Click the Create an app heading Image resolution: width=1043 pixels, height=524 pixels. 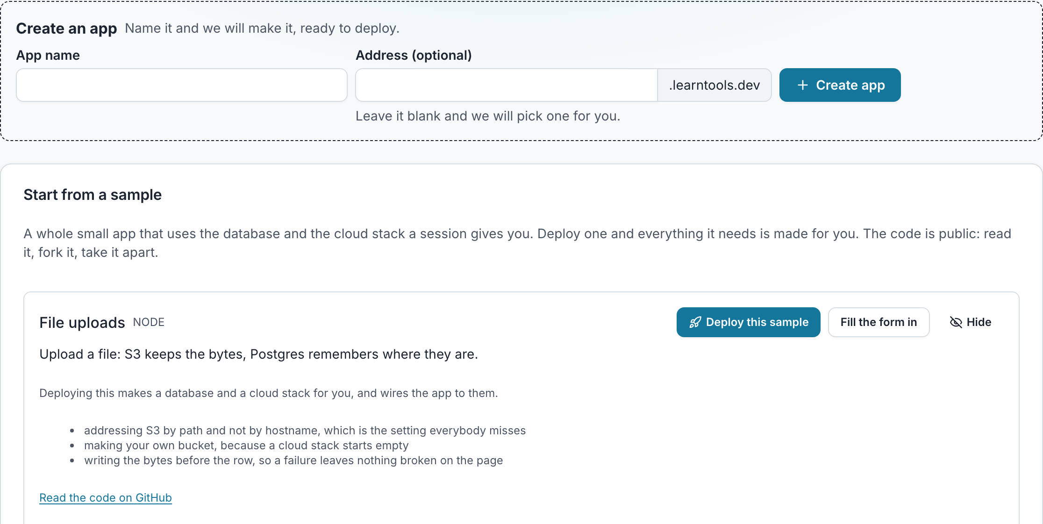tap(66, 28)
